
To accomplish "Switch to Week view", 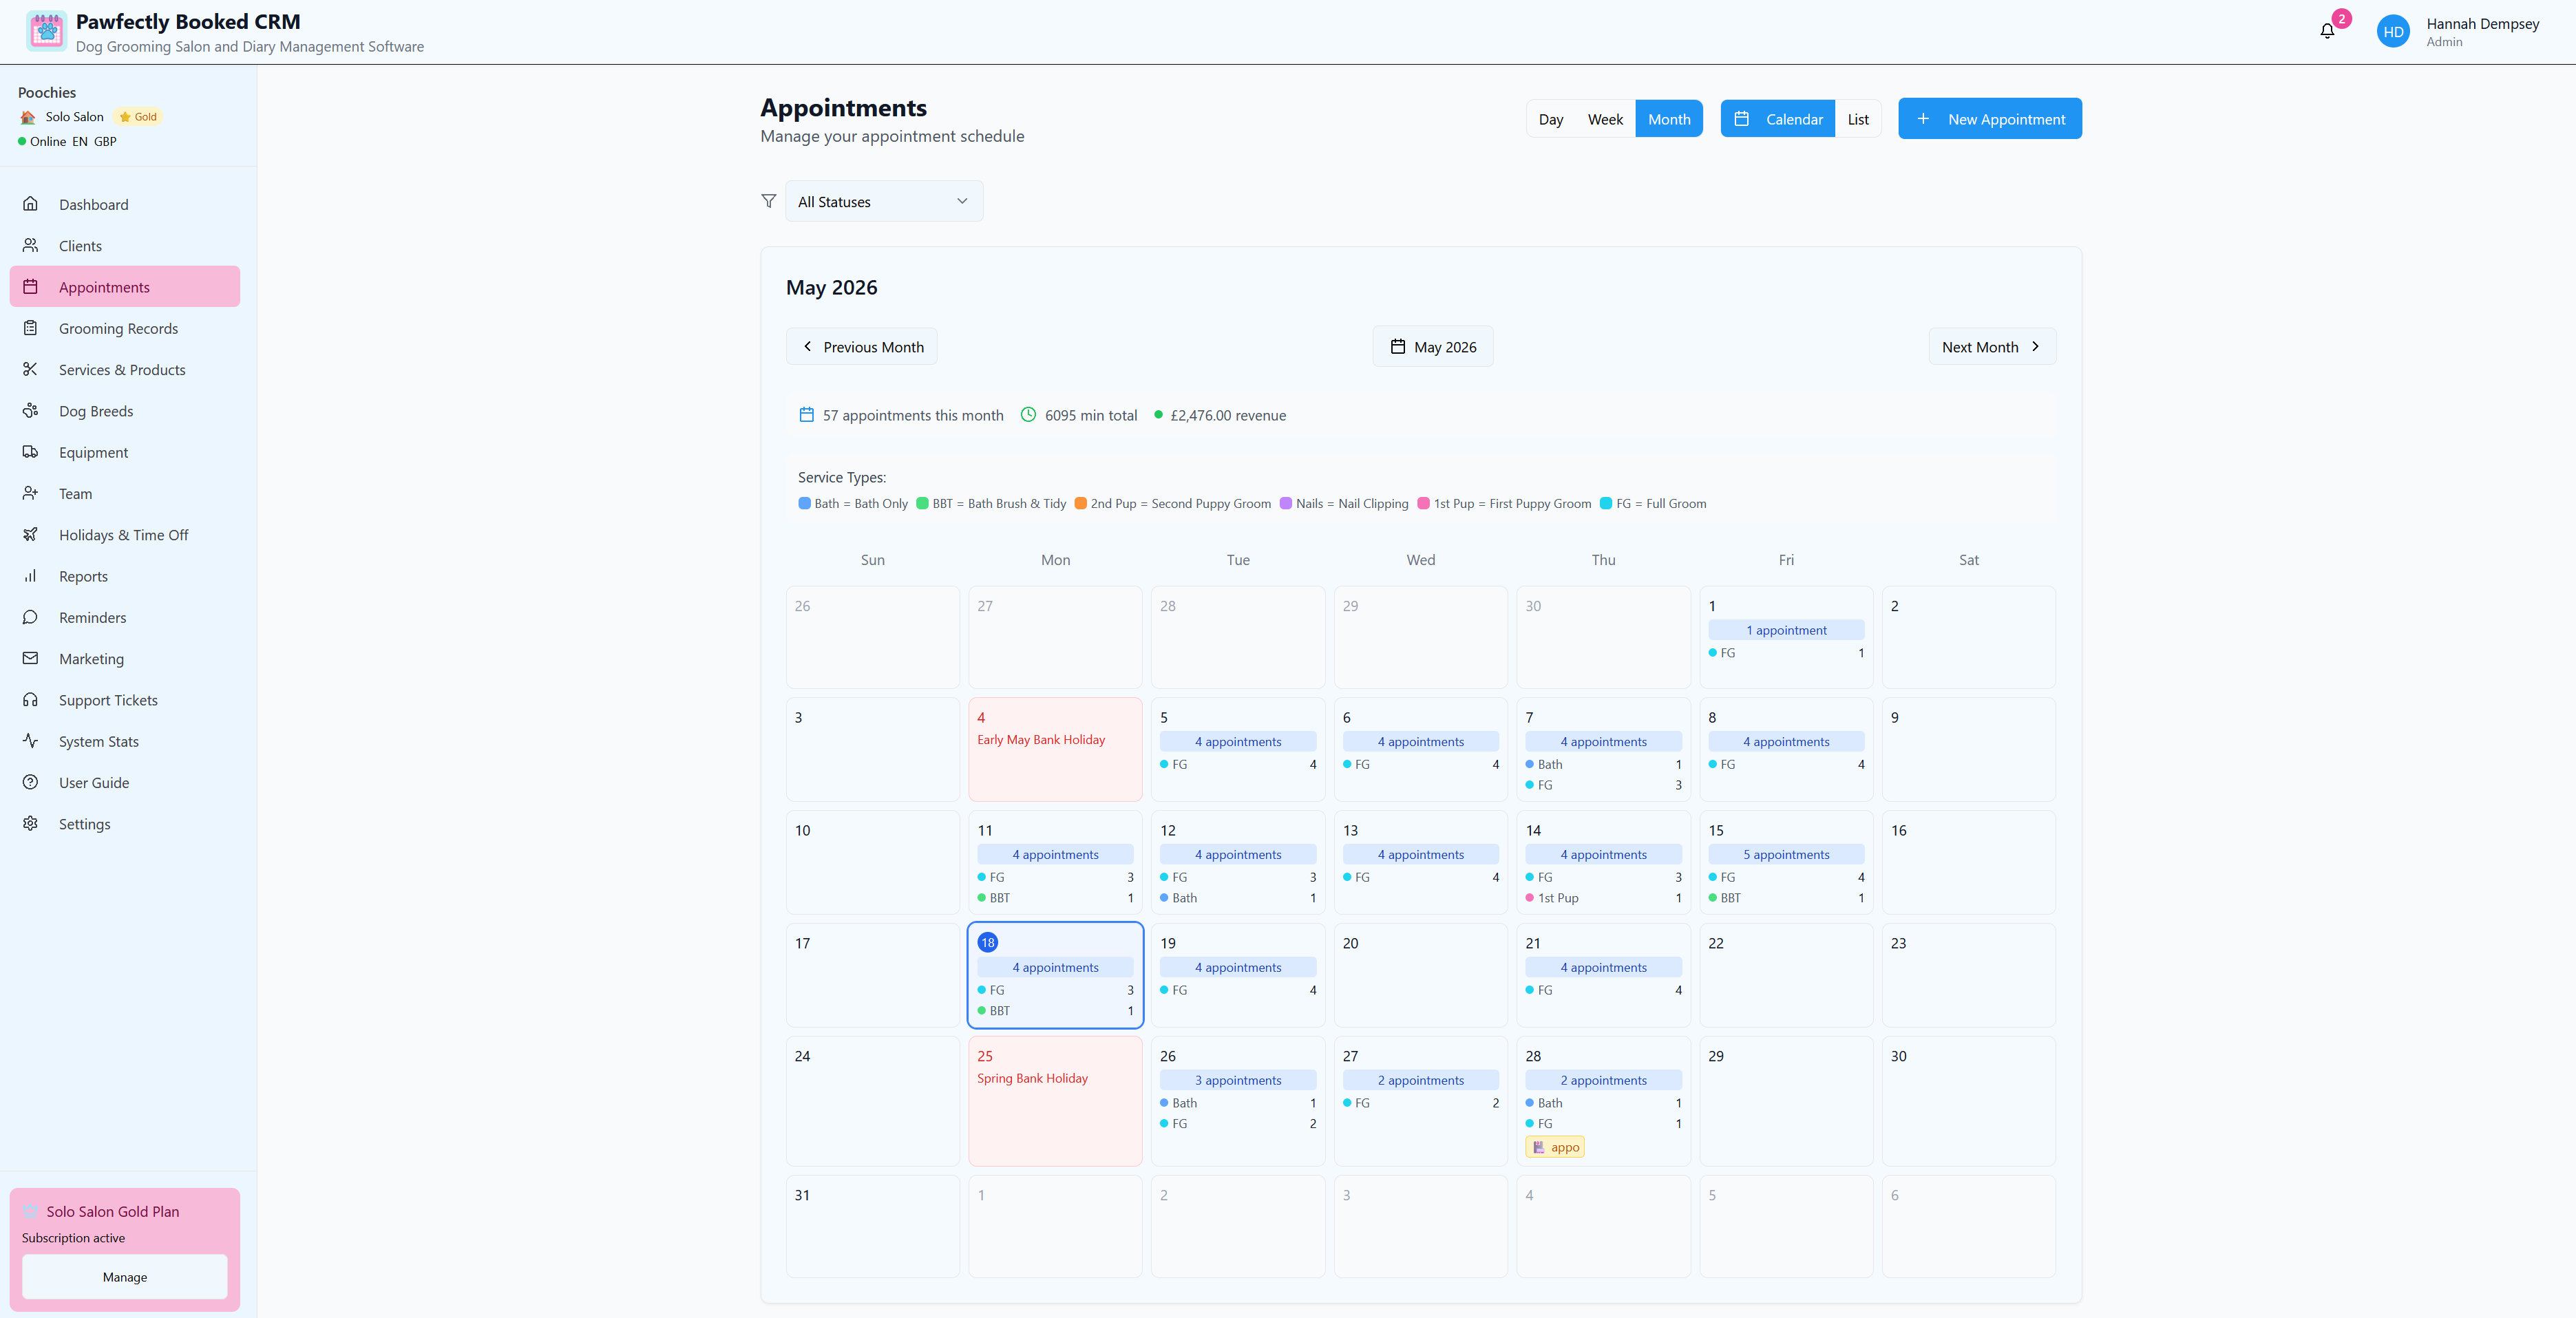I will pos(1605,119).
